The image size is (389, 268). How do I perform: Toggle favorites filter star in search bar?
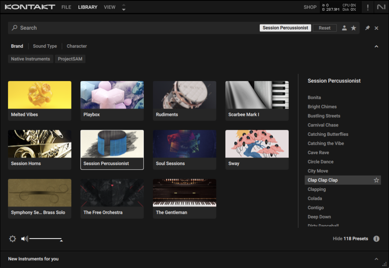(x=353, y=28)
